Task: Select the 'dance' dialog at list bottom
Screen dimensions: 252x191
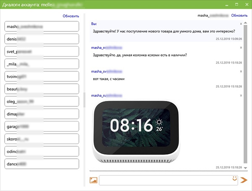Action: [42, 164]
